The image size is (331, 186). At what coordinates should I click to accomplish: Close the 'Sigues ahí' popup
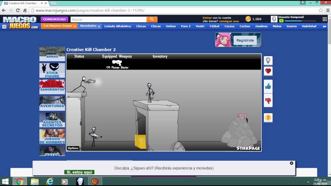[x=291, y=163]
